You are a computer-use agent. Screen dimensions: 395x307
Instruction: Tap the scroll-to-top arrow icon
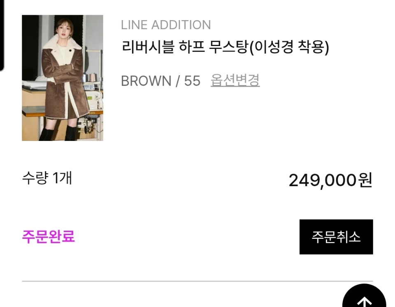point(364,299)
